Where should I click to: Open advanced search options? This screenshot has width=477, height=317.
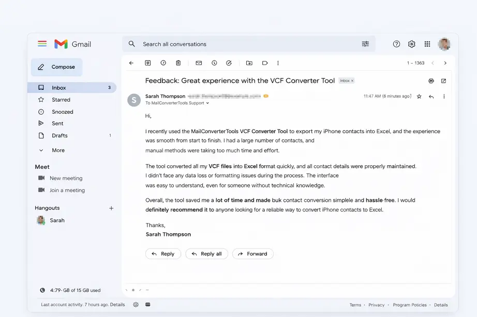pos(366,44)
